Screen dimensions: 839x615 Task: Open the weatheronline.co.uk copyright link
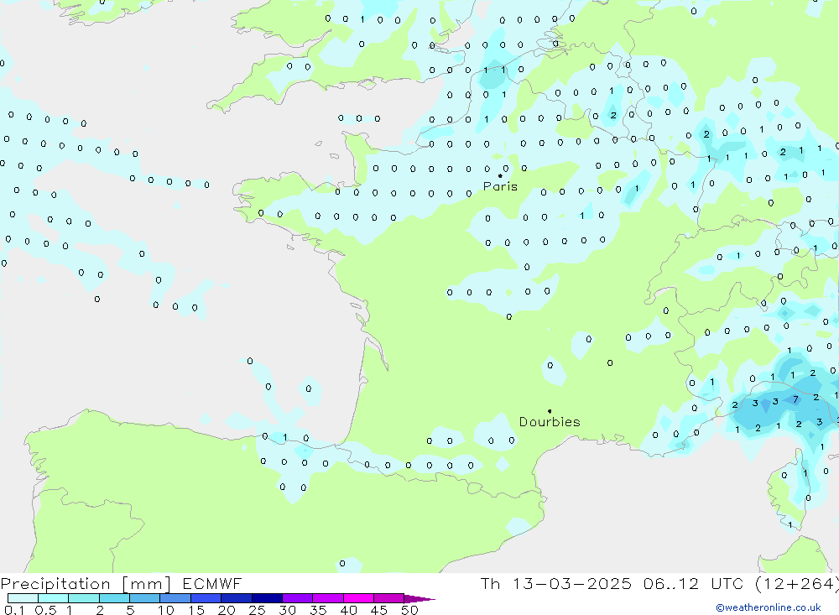(769, 607)
